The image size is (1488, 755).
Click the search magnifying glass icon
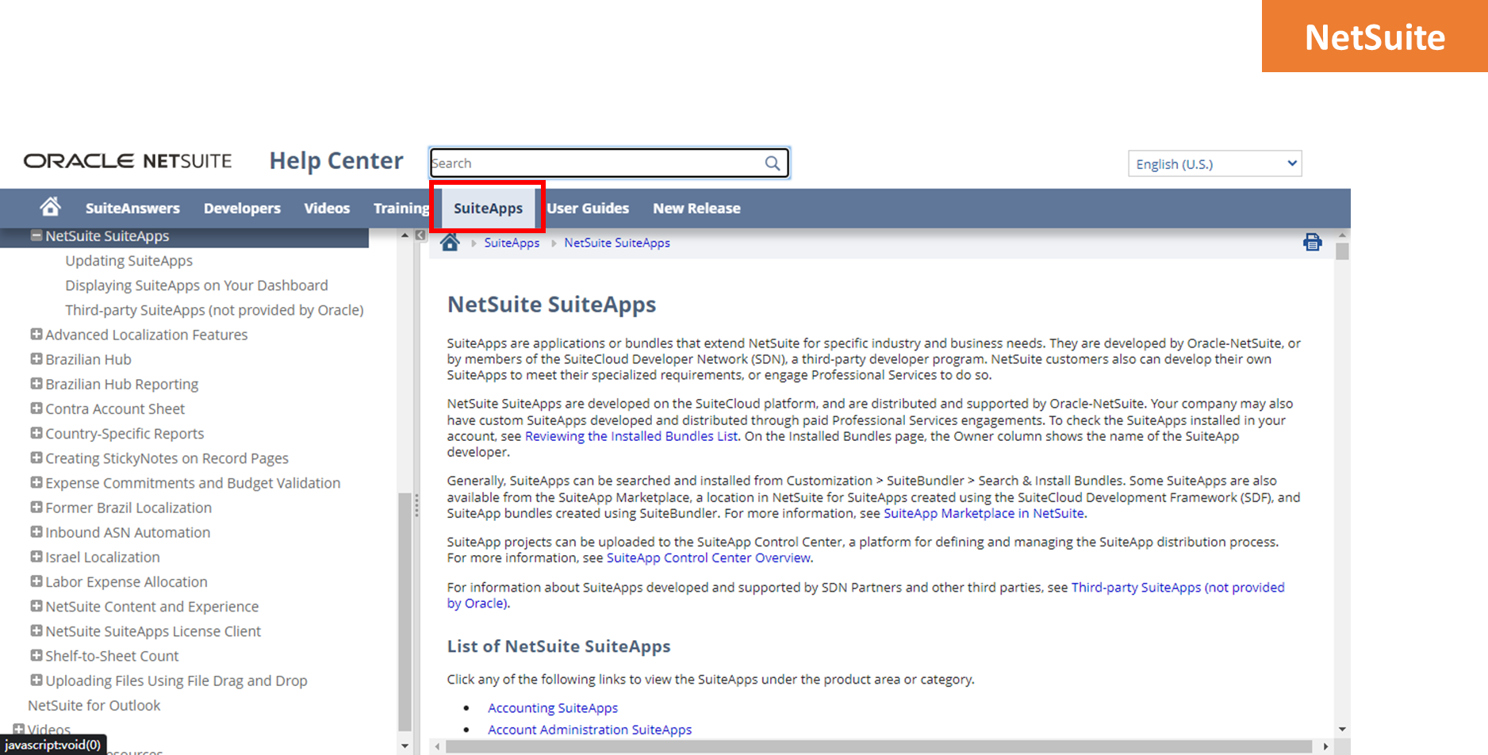coord(772,163)
